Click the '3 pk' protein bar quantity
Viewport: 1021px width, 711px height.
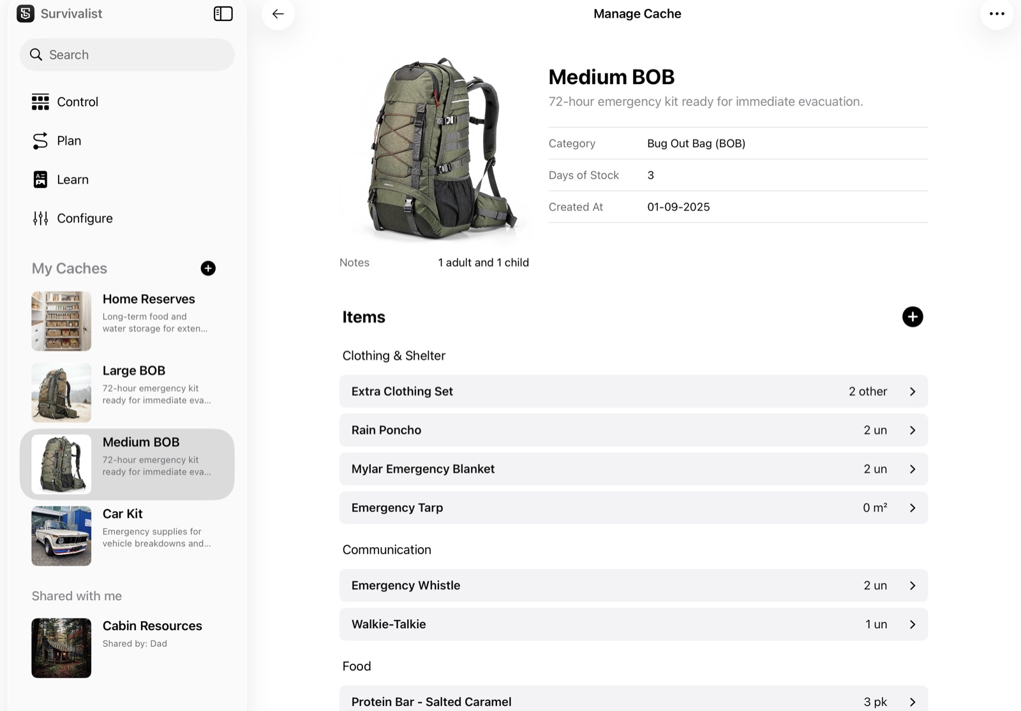(x=876, y=702)
